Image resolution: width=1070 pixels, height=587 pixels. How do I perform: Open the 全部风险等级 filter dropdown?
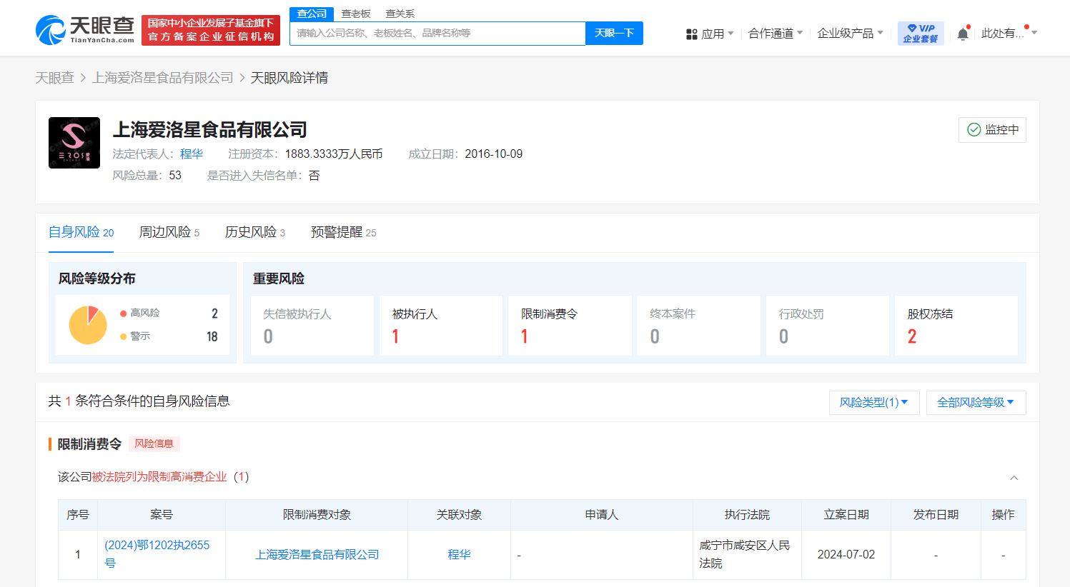pos(976,403)
